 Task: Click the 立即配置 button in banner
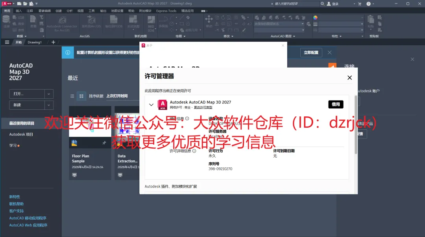tap(311, 53)
